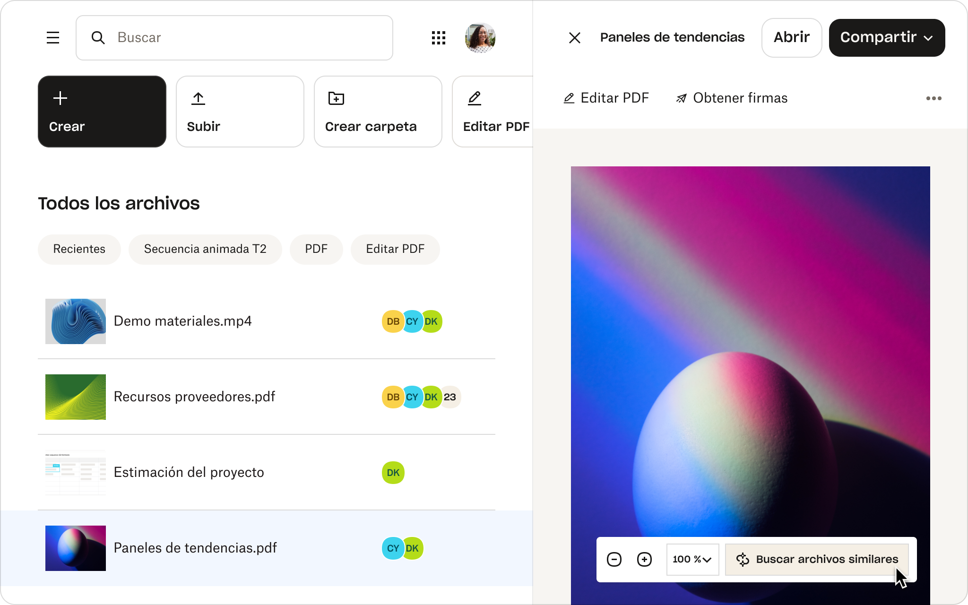Click the Compartir button

point(886,38)
